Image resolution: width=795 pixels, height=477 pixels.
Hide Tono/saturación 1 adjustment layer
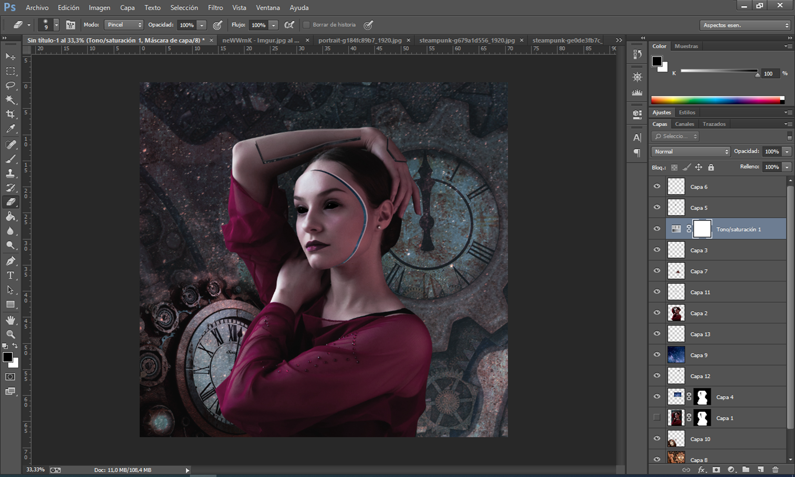657,229
